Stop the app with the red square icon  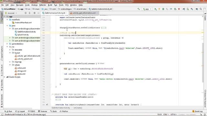(179, 9)
